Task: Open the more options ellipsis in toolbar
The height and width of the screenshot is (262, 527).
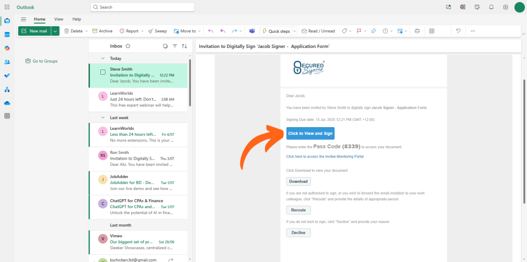Action: pyautogui.click(x=472, y=31)
